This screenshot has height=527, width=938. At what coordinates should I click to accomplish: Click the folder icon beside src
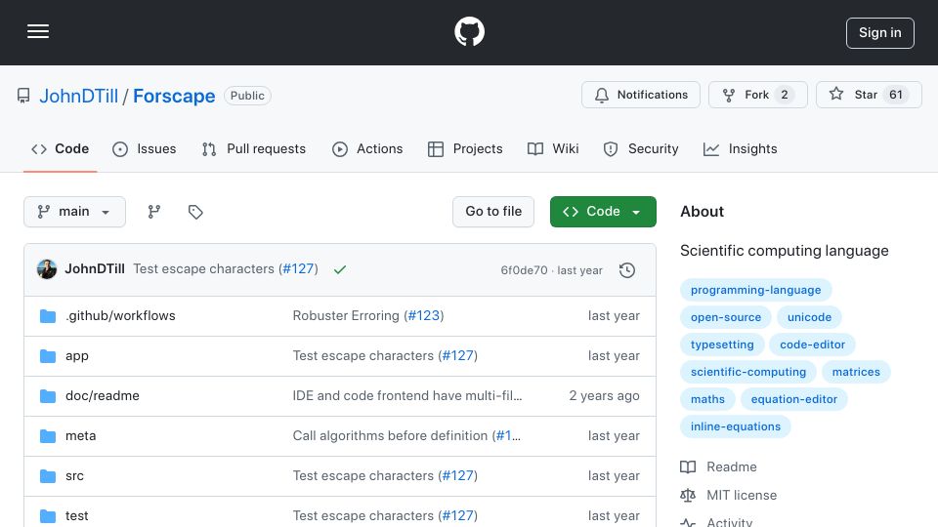point(48,476)
